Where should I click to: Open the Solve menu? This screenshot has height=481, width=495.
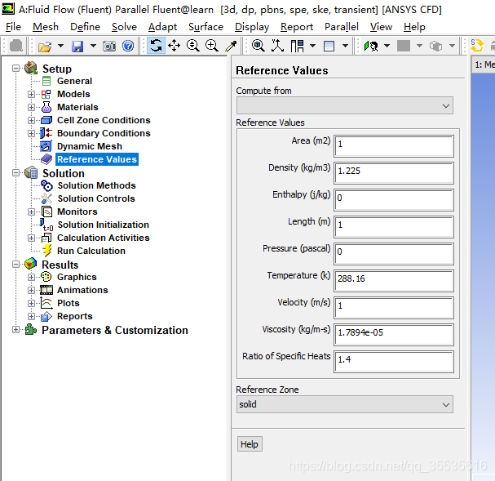124,27
